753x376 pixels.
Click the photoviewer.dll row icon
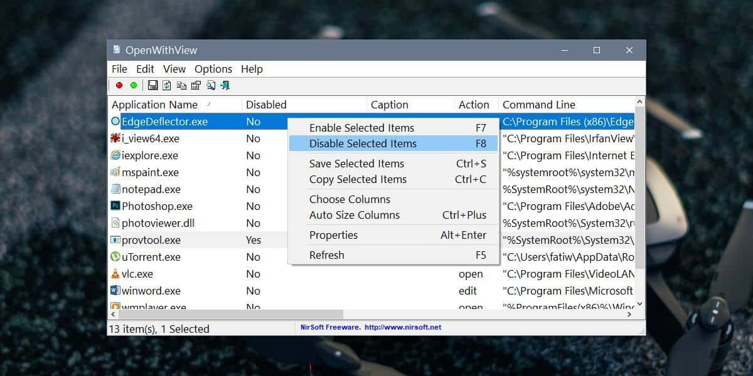coord(115,223)
